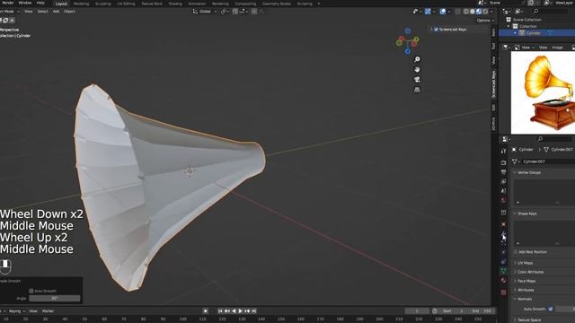The height and width of the screenshot is (323, 575).
Task: Expand the Face Maps panel
Action: (x=526, y=281)
